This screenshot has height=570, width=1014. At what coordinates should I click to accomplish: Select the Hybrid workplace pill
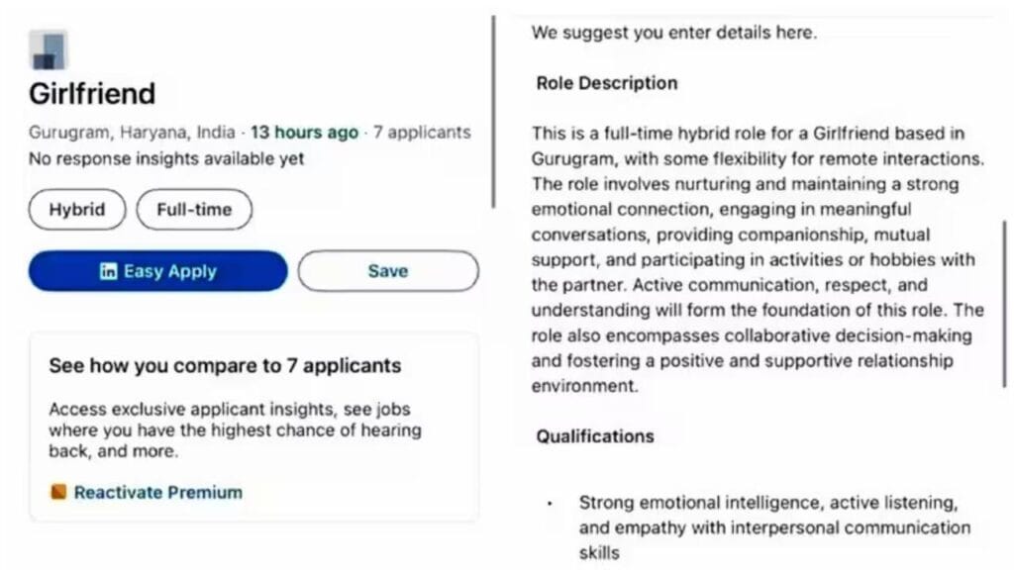click(x=76, y=209)
